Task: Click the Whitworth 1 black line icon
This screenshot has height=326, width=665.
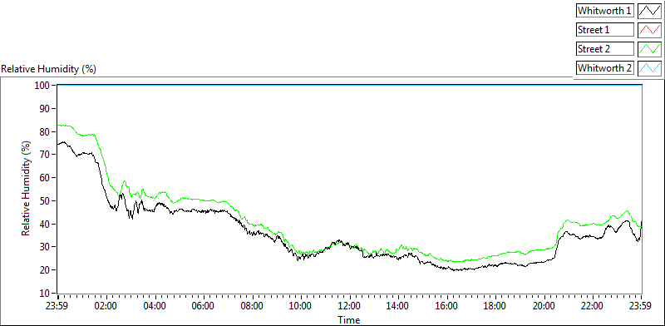Action: click(649, 11)
